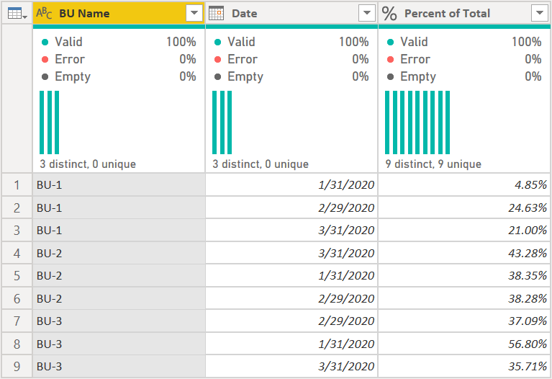Click the calendar date type icon on Date column

pyautogui.click(x=216, y=14)
